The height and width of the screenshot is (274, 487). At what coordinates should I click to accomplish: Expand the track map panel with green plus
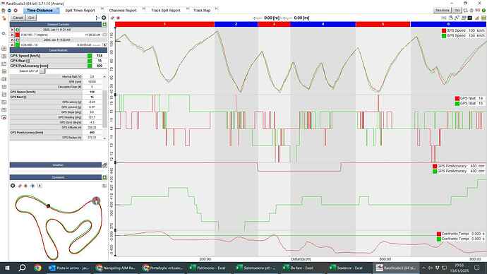point(104,177)
